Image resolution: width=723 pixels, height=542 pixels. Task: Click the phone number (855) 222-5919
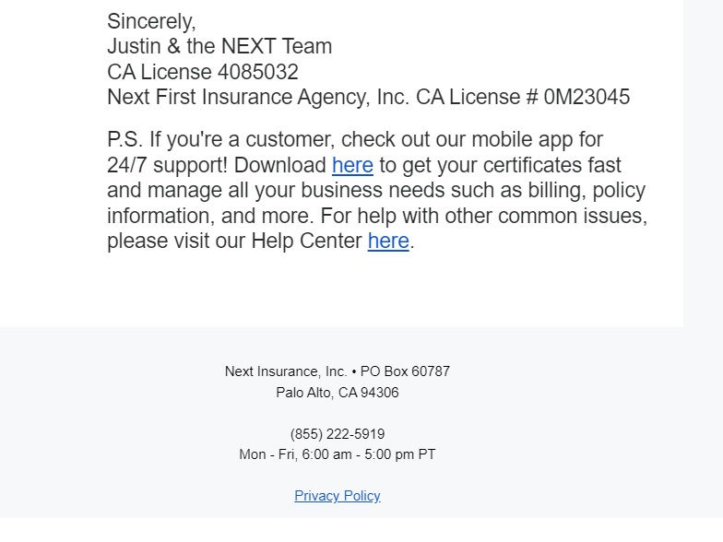(x=338, y=434)
